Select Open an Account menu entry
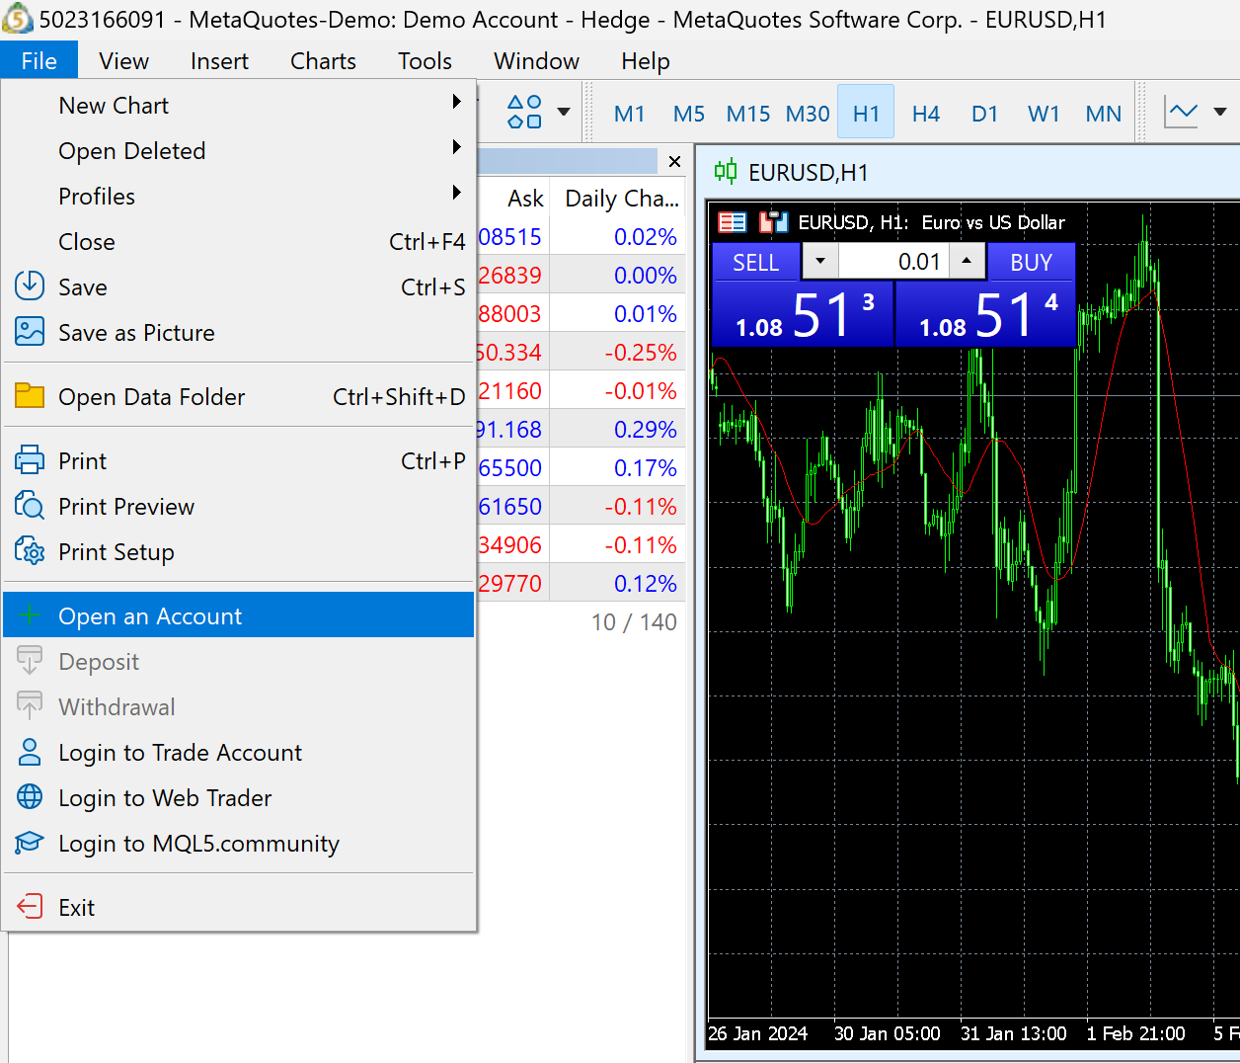 click(x=239, y=615)
